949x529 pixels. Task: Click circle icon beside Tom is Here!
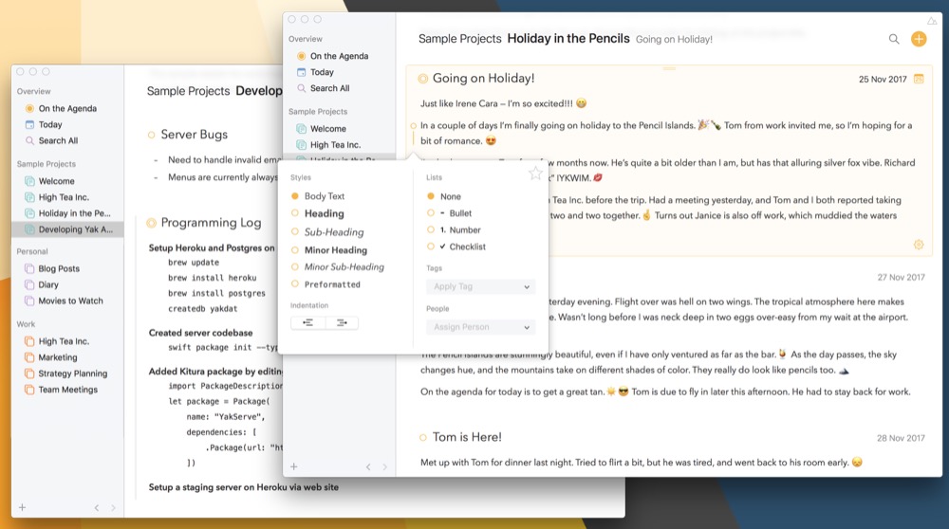[422, 438]
